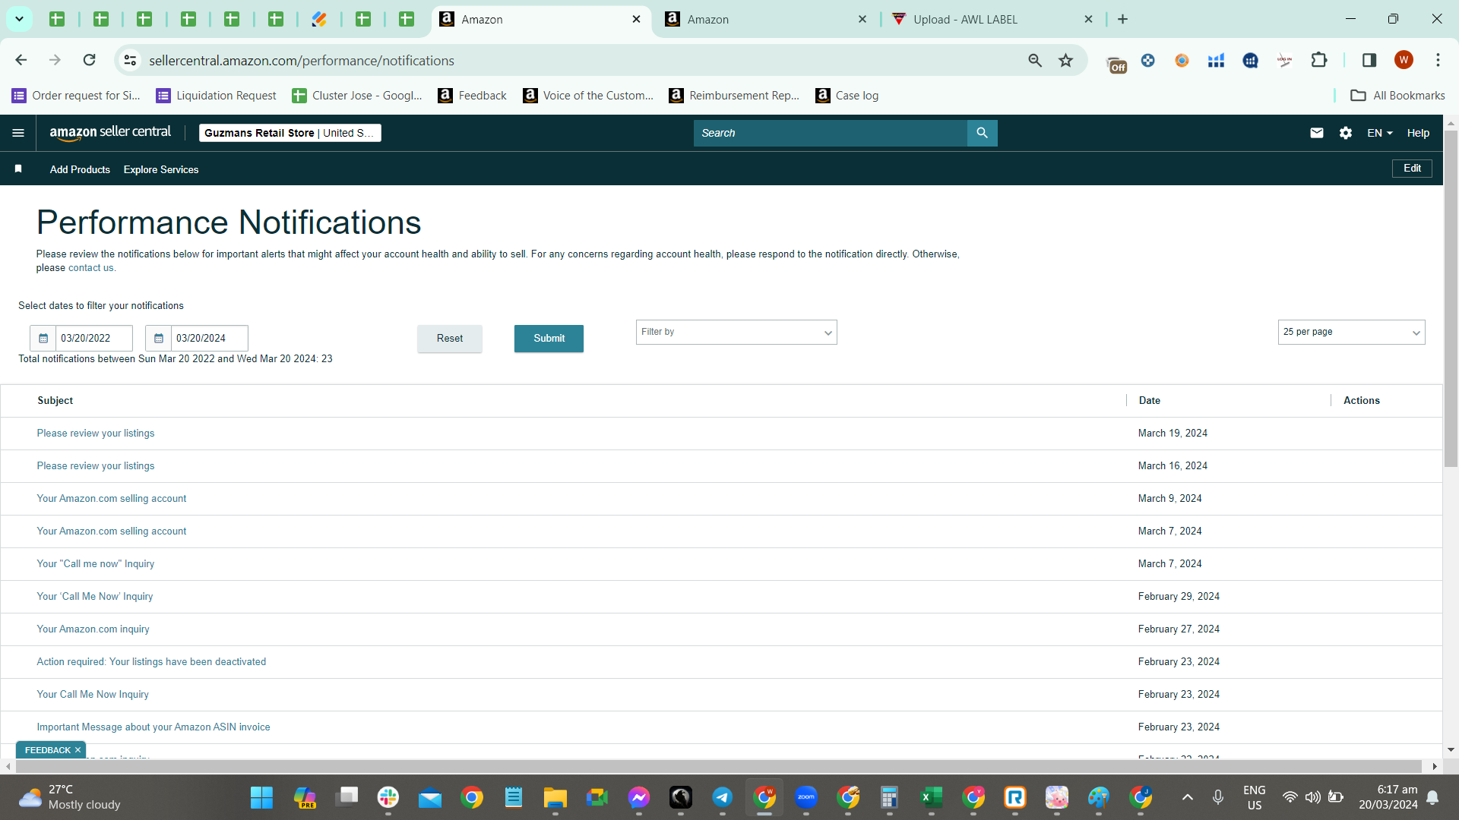
Task: Open File Explorer from the taskbar
Action: (555, 797)
